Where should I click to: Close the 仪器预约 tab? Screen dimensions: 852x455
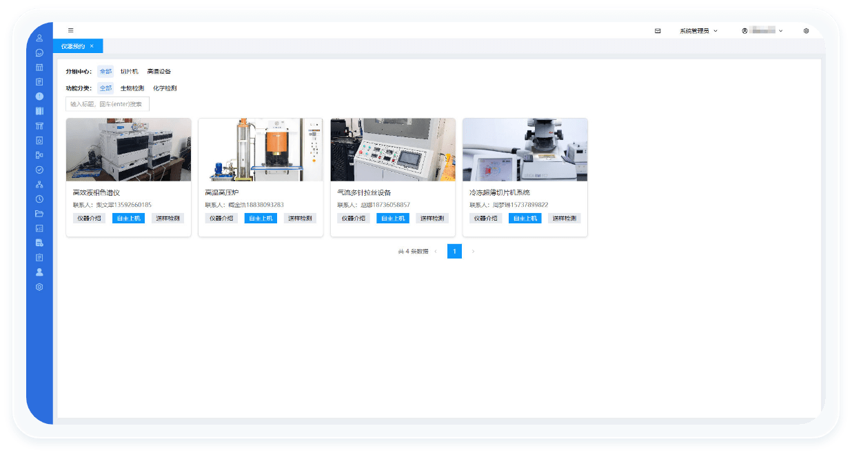click(x=92, y=46)
